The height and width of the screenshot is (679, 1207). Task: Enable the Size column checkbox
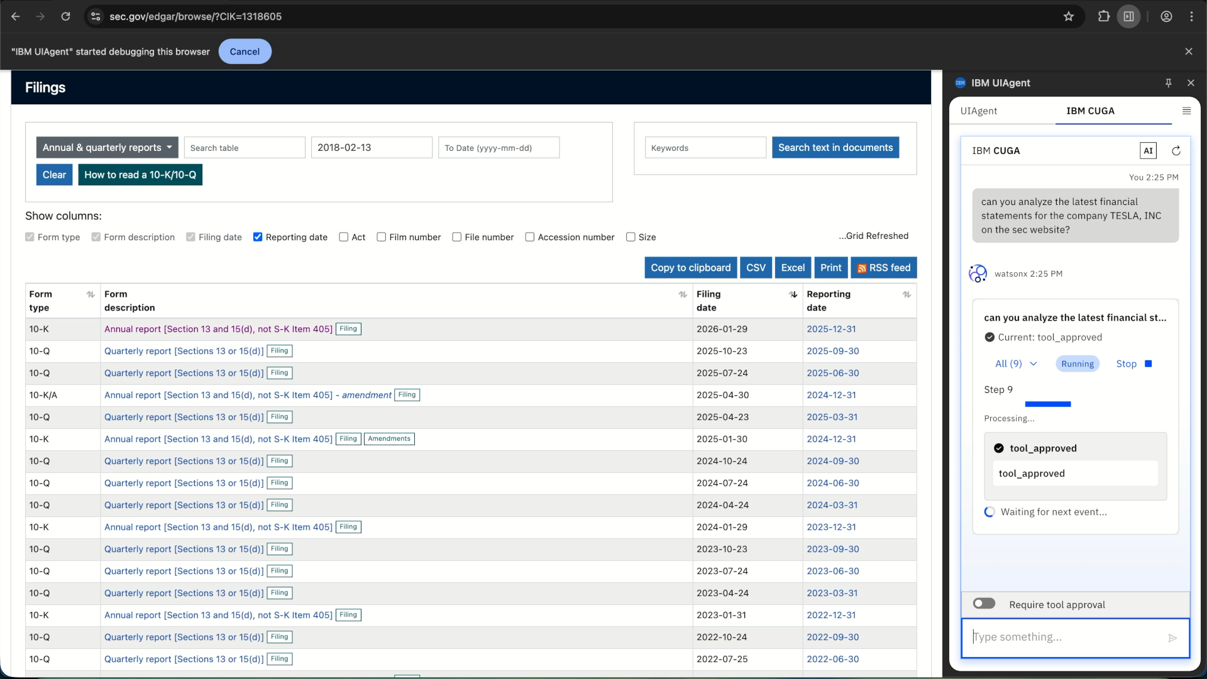click(631, 237)
